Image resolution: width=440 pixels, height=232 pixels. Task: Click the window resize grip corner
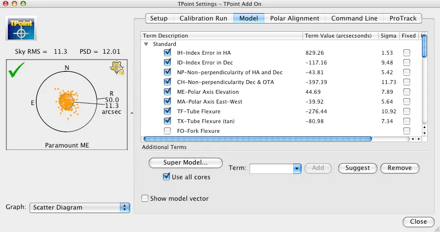[437, 229]
